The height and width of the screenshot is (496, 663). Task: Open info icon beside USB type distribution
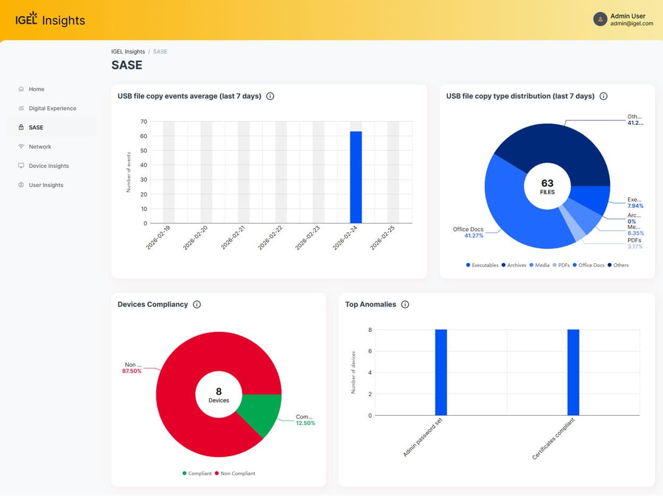(603, 96)
